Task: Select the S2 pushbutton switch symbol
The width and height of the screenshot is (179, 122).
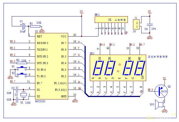Action: pos(22,75)
